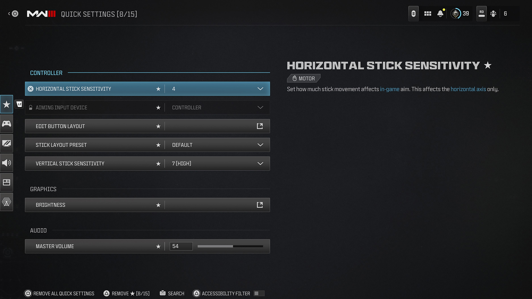Expand the Vertical Stick Sensitivity dropdown
The height and width of the screenshot is (299, 532).
click(260, 163)
